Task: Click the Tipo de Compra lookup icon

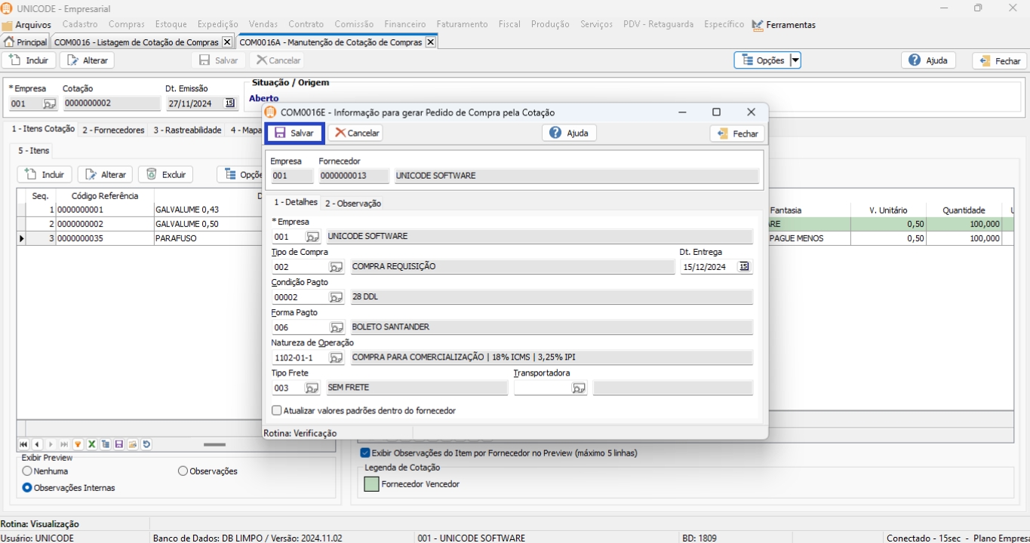Action: click(x=336, y=267)
